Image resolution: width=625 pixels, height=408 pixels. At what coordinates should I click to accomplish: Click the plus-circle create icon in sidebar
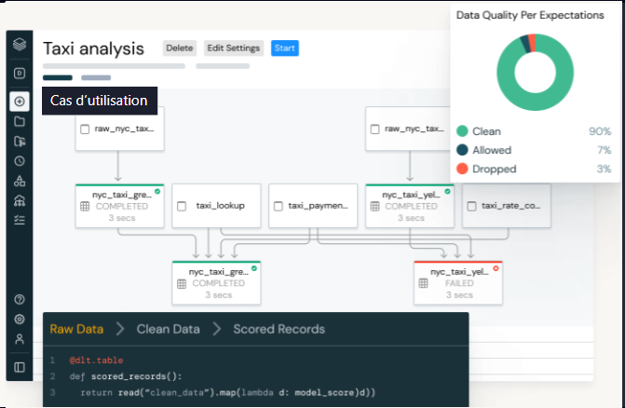(x=20, y=101)
